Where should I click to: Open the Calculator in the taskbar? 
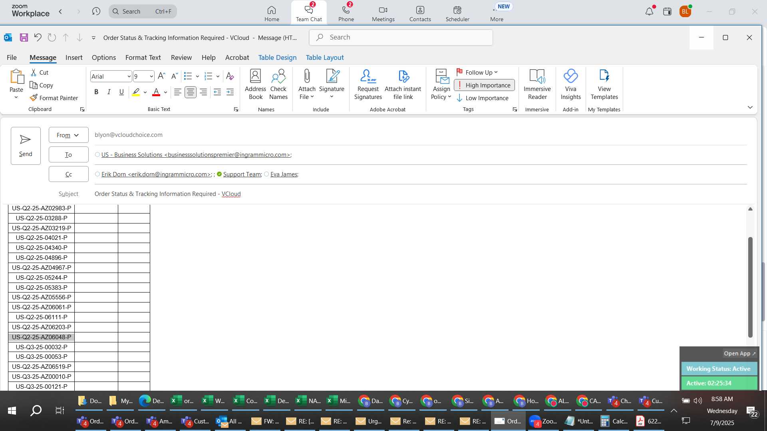tap(614, 421)
